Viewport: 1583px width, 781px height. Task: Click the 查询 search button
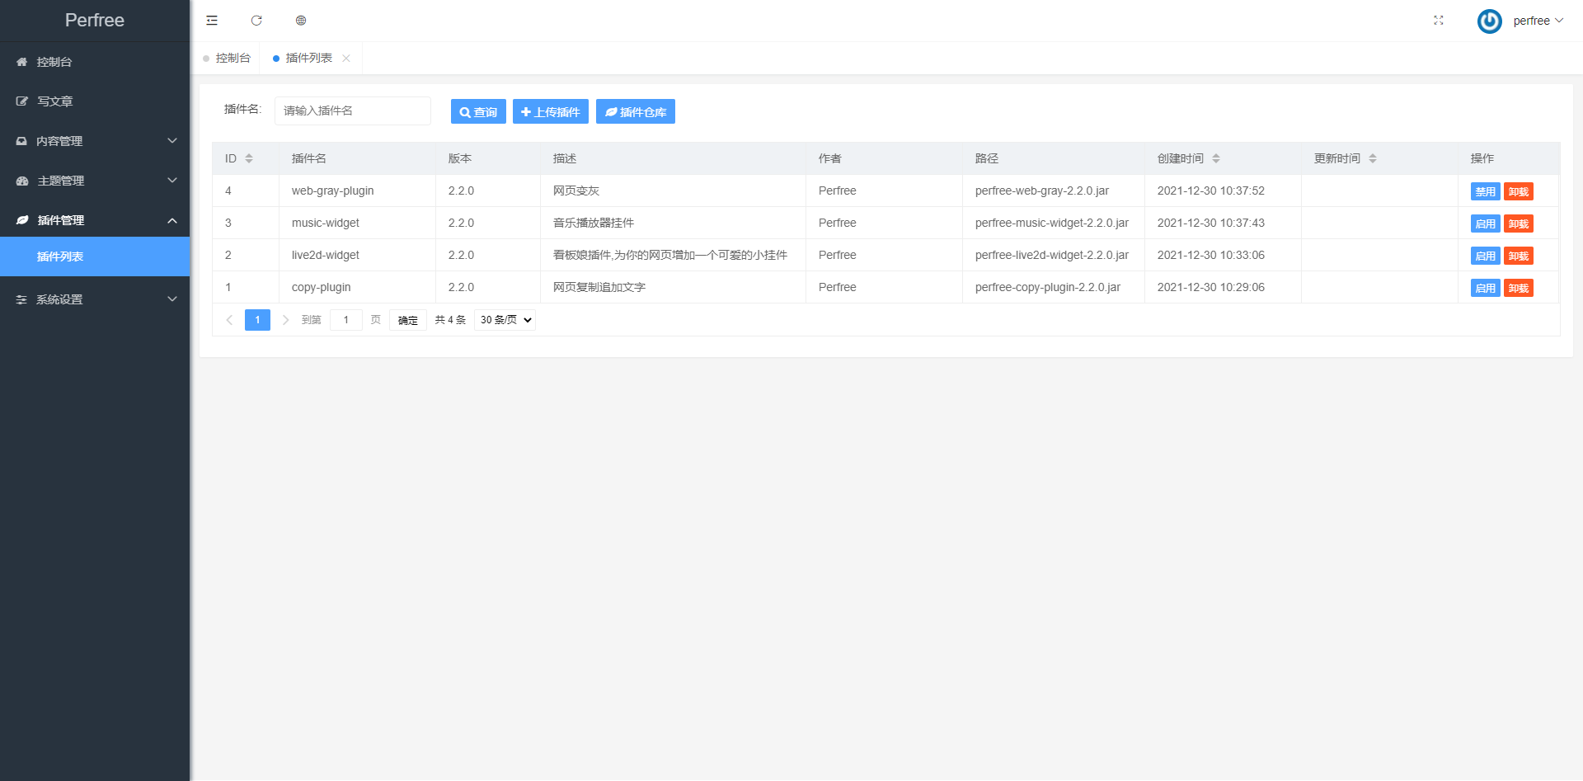(478, 111)
